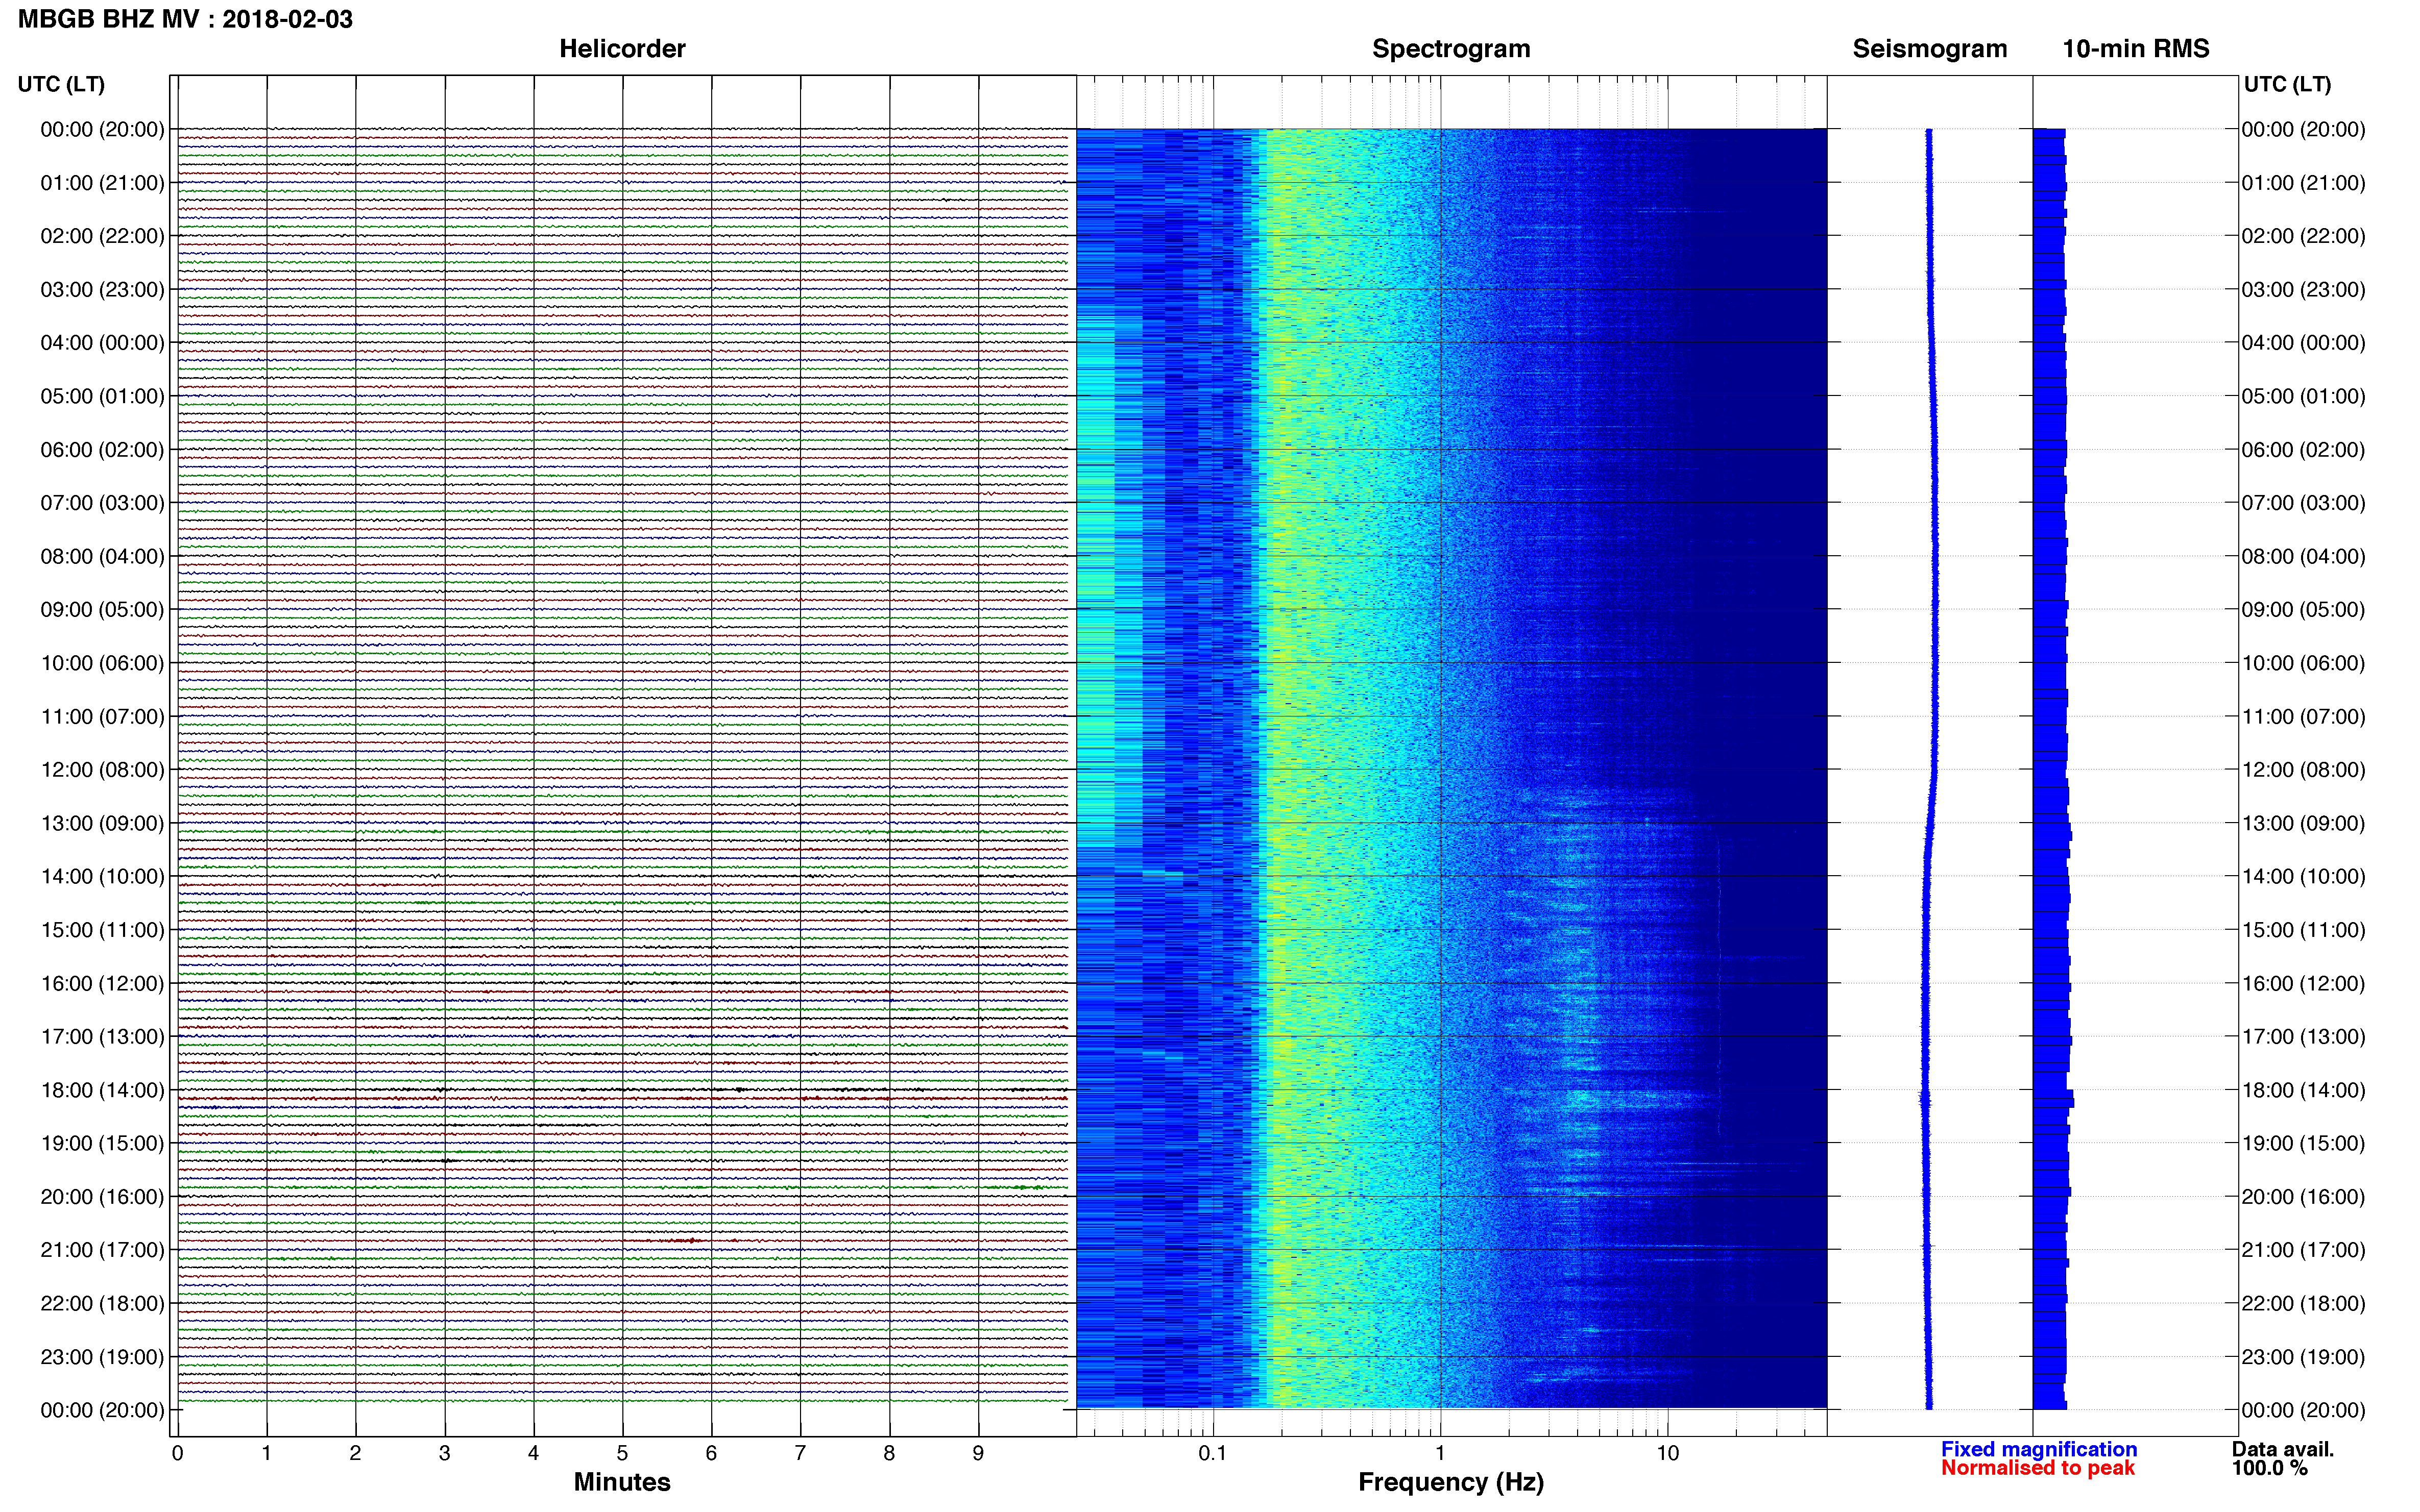This screenshot has height=1512, width=2420.
Task: Click '04:00 (00:00)' on the Helicorder time axis
Action: coord(102,343)
